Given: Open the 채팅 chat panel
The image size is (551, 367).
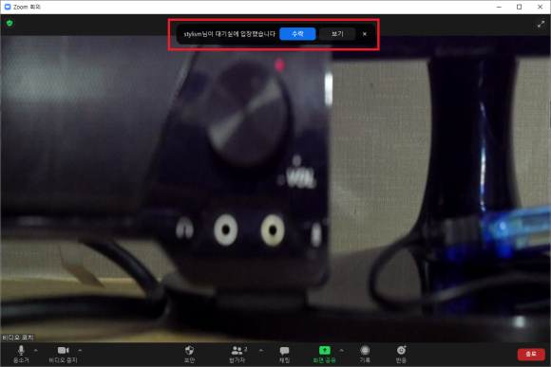Looking at the screenshot, I should click(x=284, y=354).
